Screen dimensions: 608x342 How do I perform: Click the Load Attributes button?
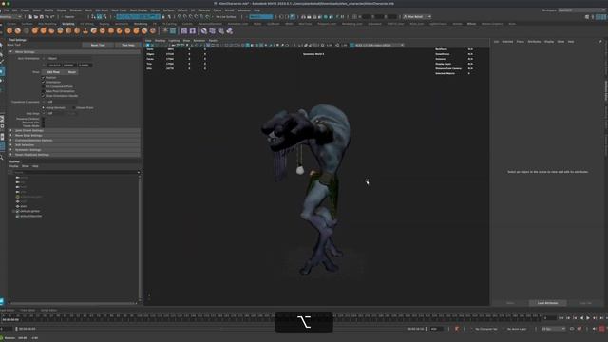(547, 303)
